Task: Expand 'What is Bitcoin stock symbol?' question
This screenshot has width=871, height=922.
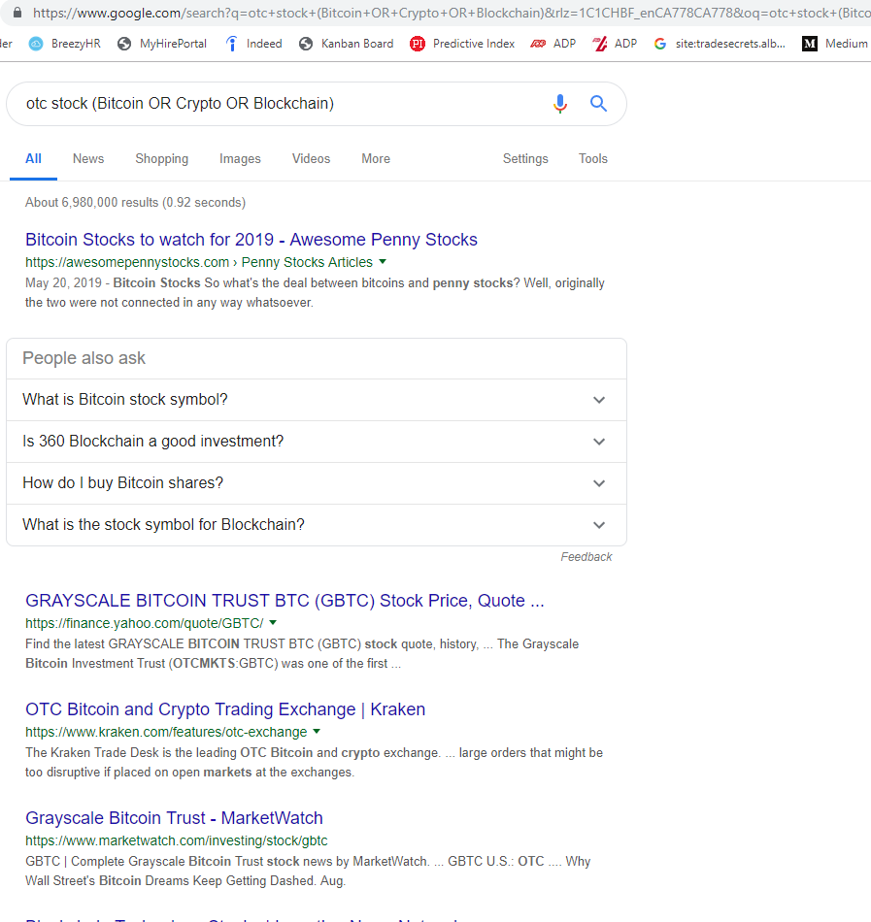Action: pyautogui.click(x=317, y=400)
